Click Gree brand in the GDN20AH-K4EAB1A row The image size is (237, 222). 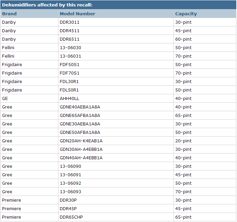tap(7, 141)
